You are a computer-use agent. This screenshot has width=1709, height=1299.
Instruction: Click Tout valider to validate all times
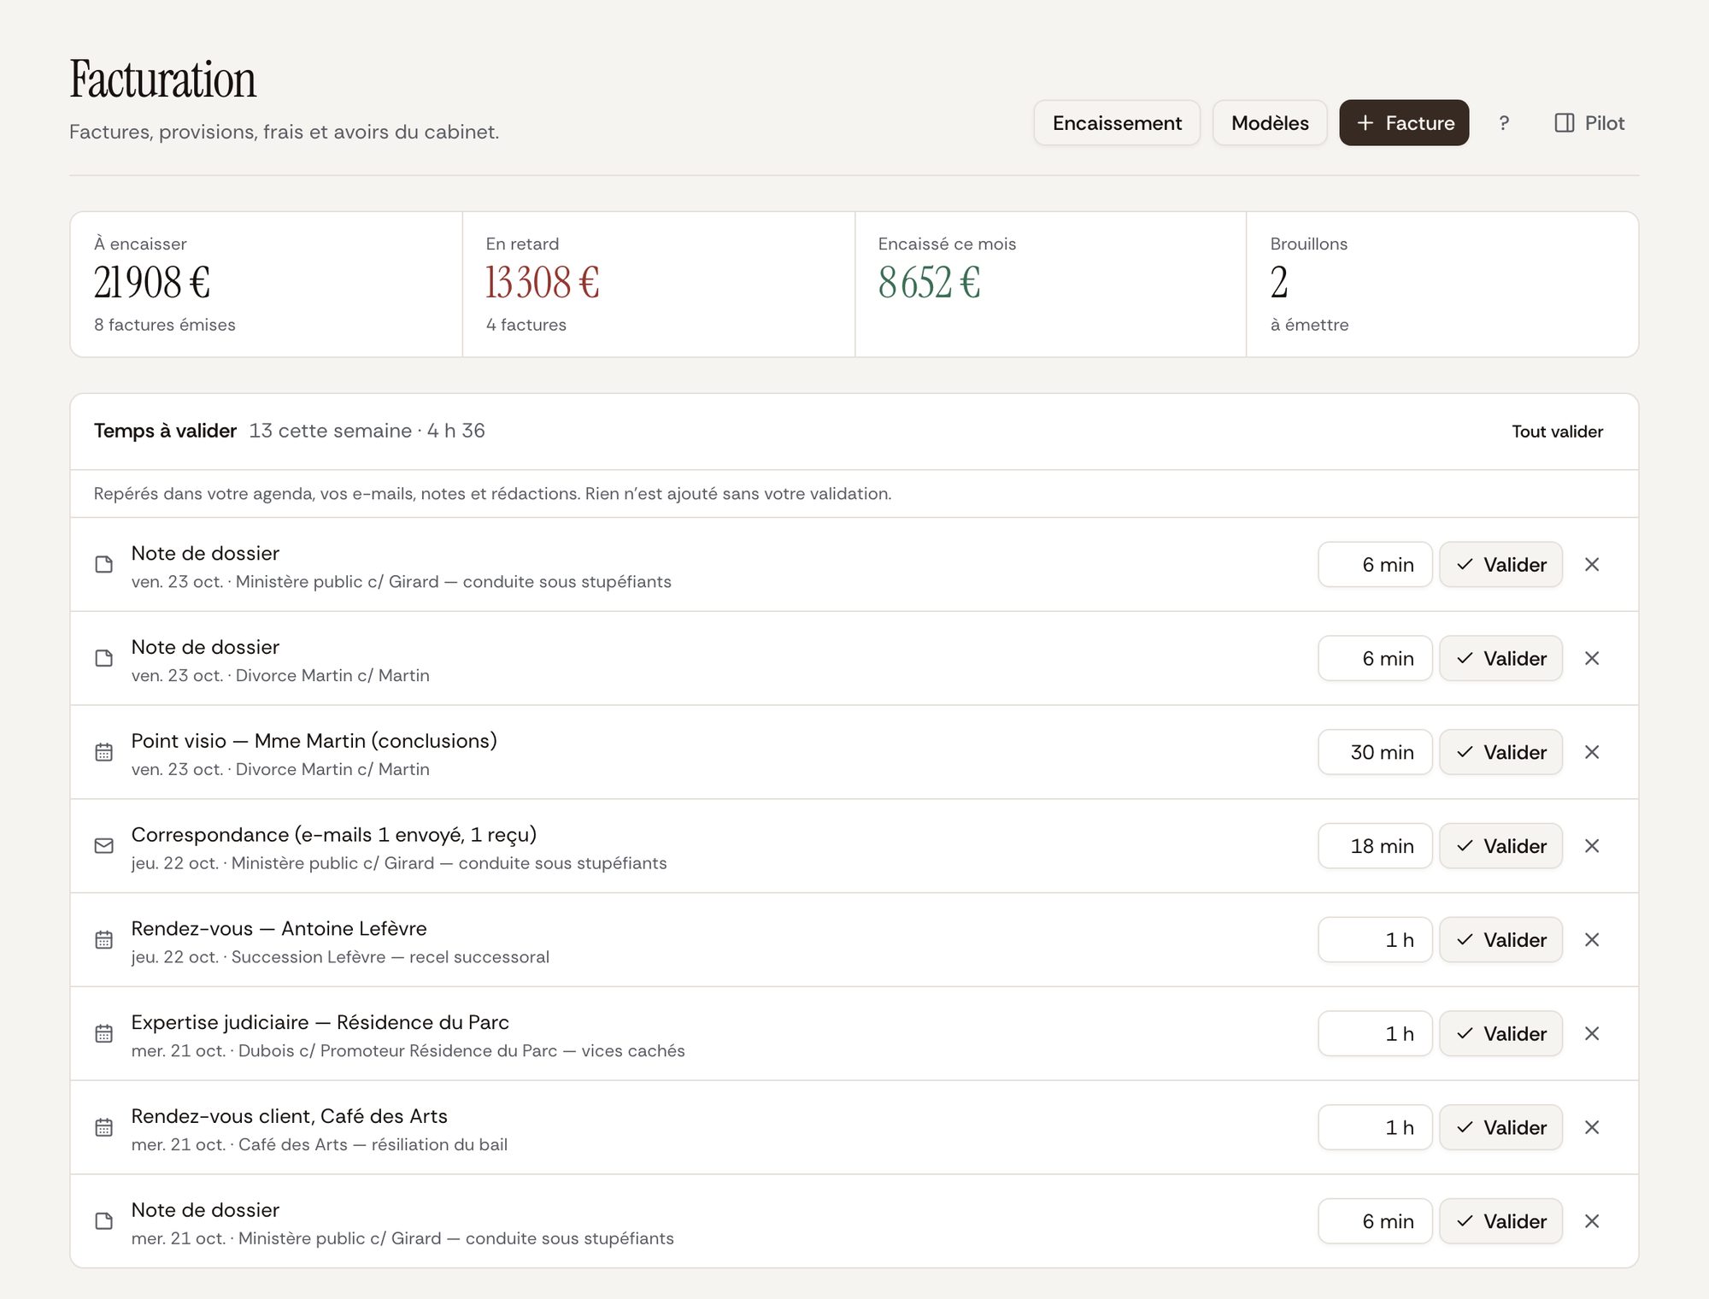pos(1557,432)
